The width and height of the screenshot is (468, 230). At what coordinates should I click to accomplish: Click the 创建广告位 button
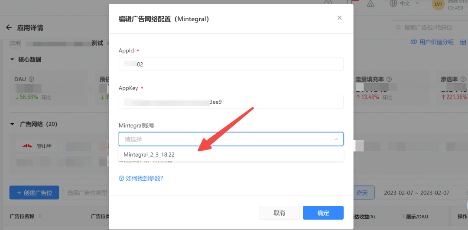(34, 193)
